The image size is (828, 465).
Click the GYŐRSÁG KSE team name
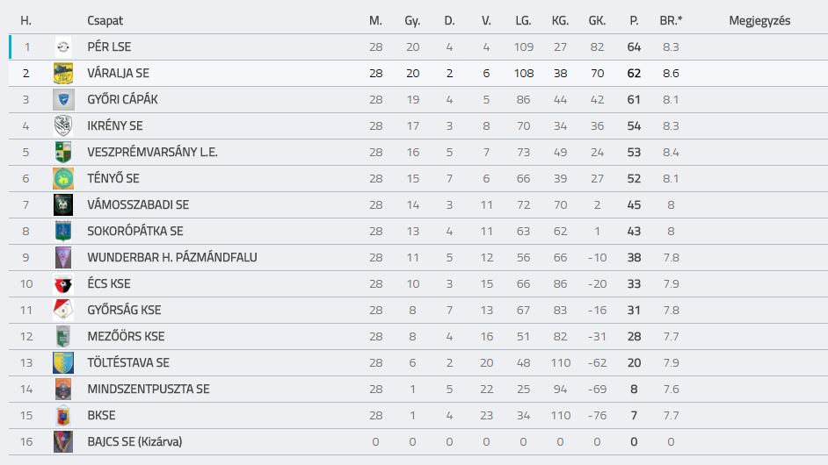point(124,310)
